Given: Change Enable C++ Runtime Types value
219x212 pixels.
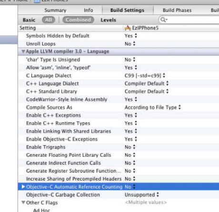Looking at the screenshot, I should [x=131, y=123].
